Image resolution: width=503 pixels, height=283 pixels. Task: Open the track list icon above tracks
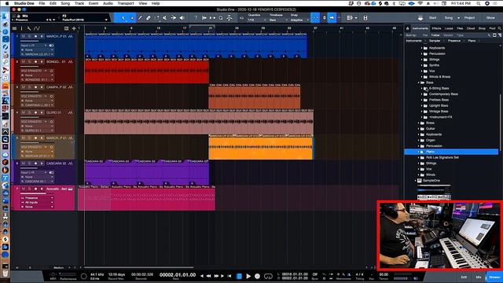14,28
